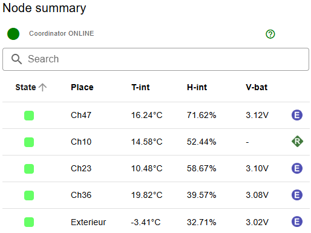Click the green Coordinator status circle
Screen dimensions: 311x233
coord(13,34)
